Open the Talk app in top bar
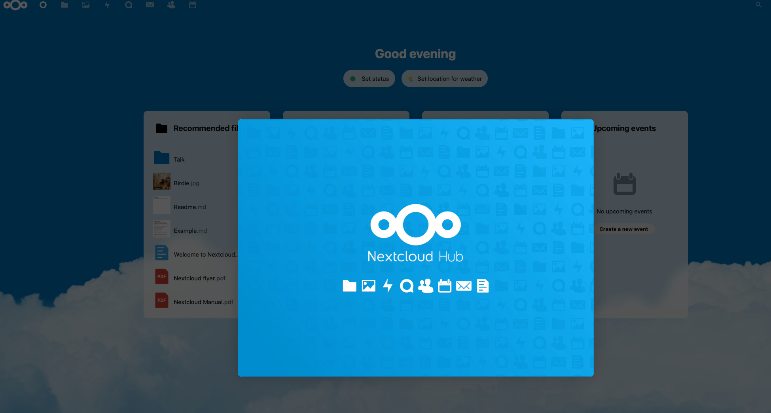771x413 pixels. tap(129, 5)
